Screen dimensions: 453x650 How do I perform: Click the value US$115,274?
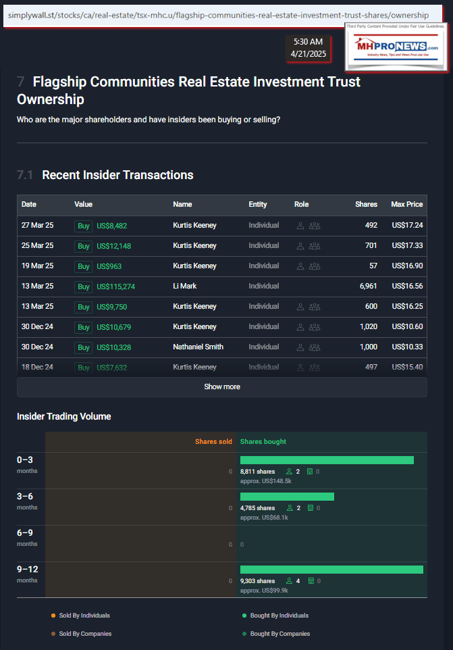pyautogui.click(x=116, y=287)
